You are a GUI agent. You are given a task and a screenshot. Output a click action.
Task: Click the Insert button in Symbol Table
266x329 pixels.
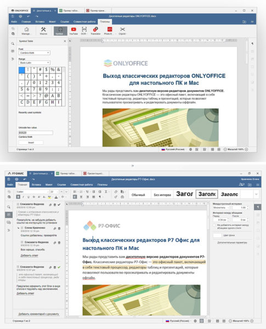(x=31, y=143)
